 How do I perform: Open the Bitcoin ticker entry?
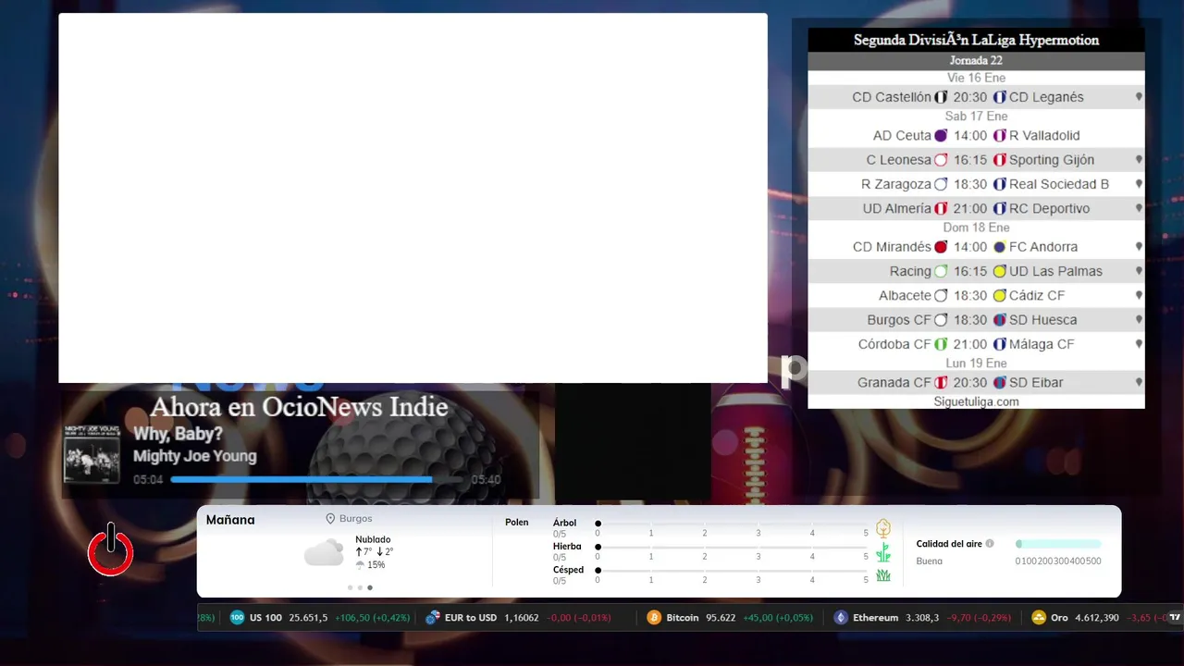click(730, 618)
